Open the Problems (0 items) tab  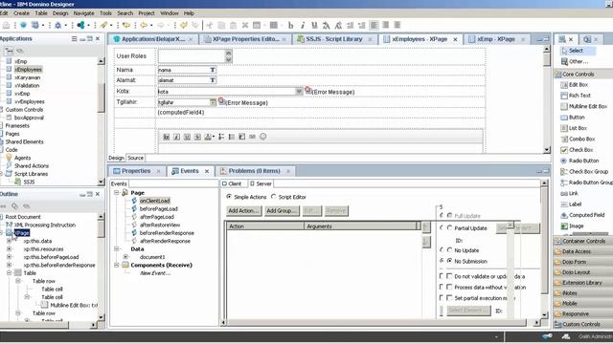[x=254, y=171]
